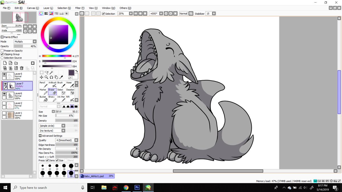342x192 pixels.
Task: Choose the Bucket fill tool
Action: click(x=43, y=99)
